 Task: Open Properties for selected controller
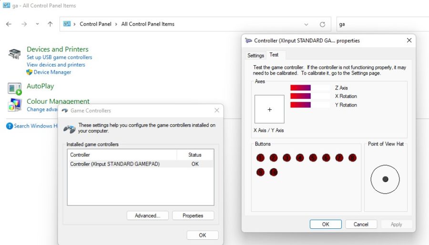pyautogui.click(x=193, y=216)
